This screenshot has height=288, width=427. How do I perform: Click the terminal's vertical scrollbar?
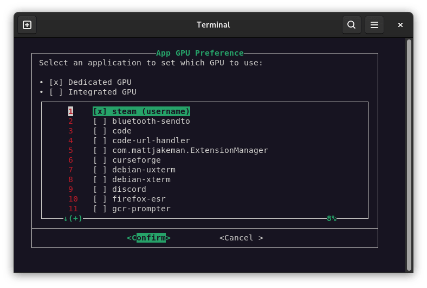409,151
